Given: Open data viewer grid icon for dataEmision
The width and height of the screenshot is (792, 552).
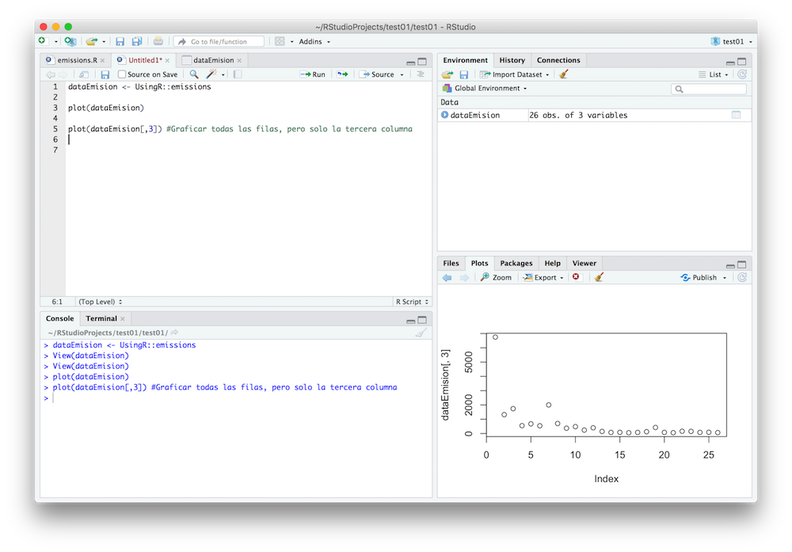Looking at the screenshot, I should tap(736, 115).
